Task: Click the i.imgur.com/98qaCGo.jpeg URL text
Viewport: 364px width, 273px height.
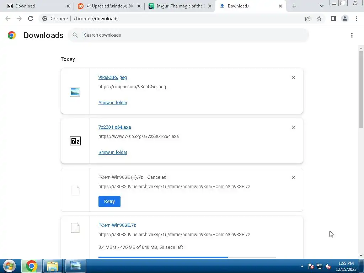Action: coord(132,87)
